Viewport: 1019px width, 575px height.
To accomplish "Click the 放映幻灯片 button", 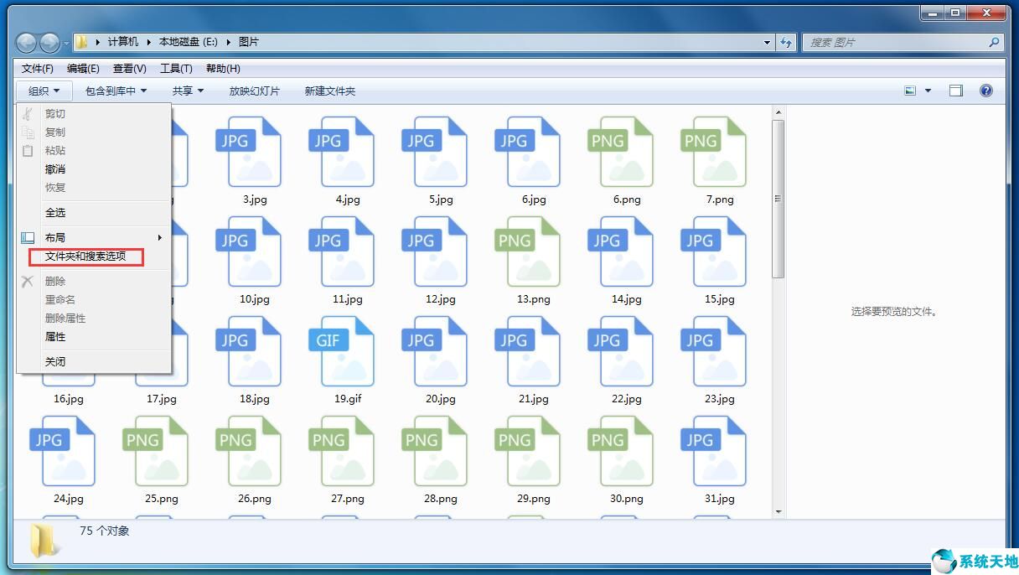I will tap(255, 91).
